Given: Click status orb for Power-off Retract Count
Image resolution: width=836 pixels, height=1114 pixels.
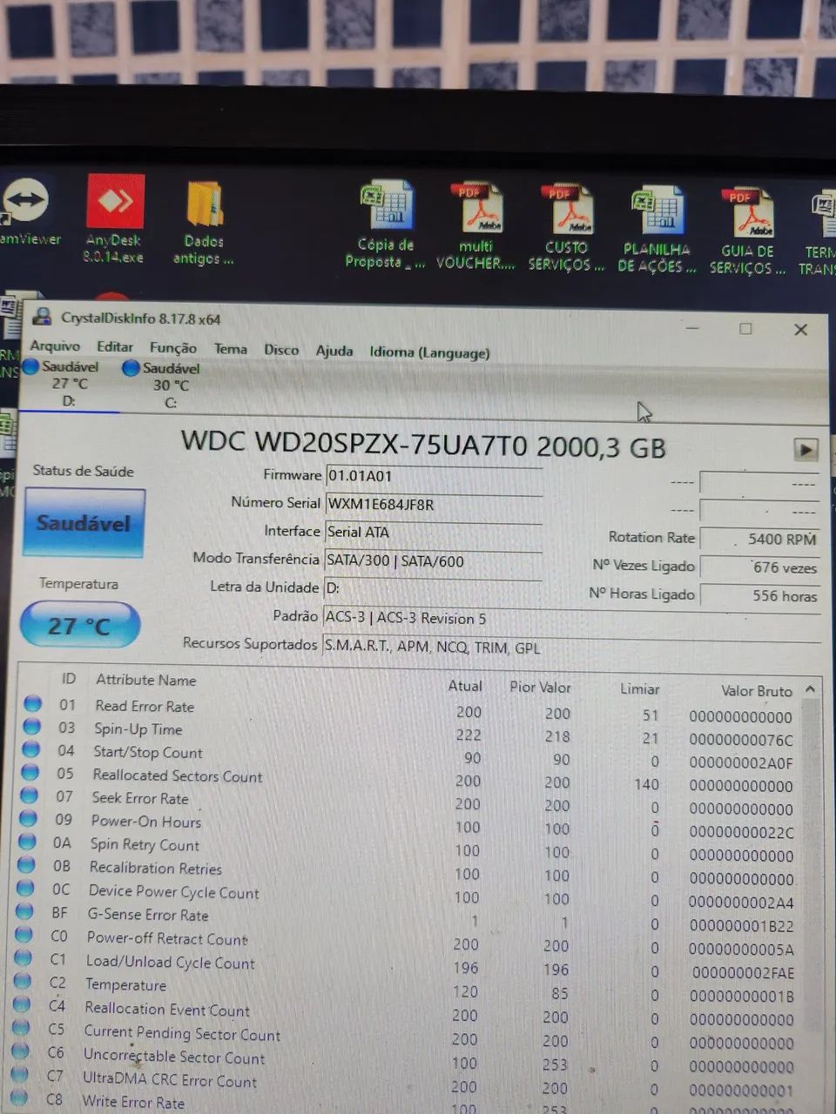Looking at the screenshot, I should pos(24,935).
